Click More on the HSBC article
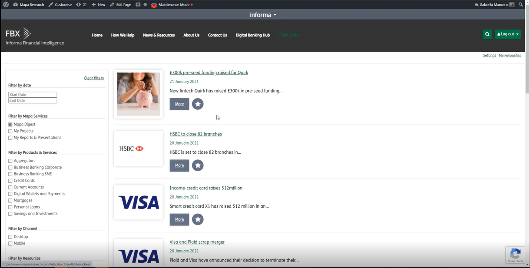 (x=179, y=165)
